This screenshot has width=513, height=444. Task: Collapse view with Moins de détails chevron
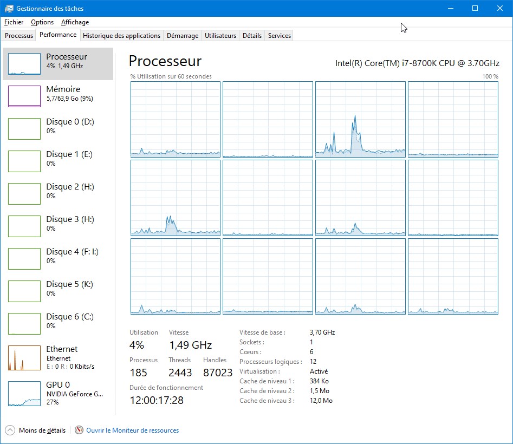point(10,430)
